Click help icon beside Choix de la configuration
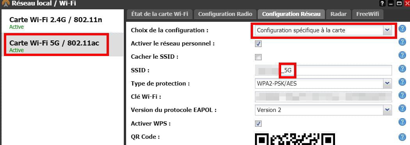410x145 pixels. pyautogui.click(x=402, y=28)
